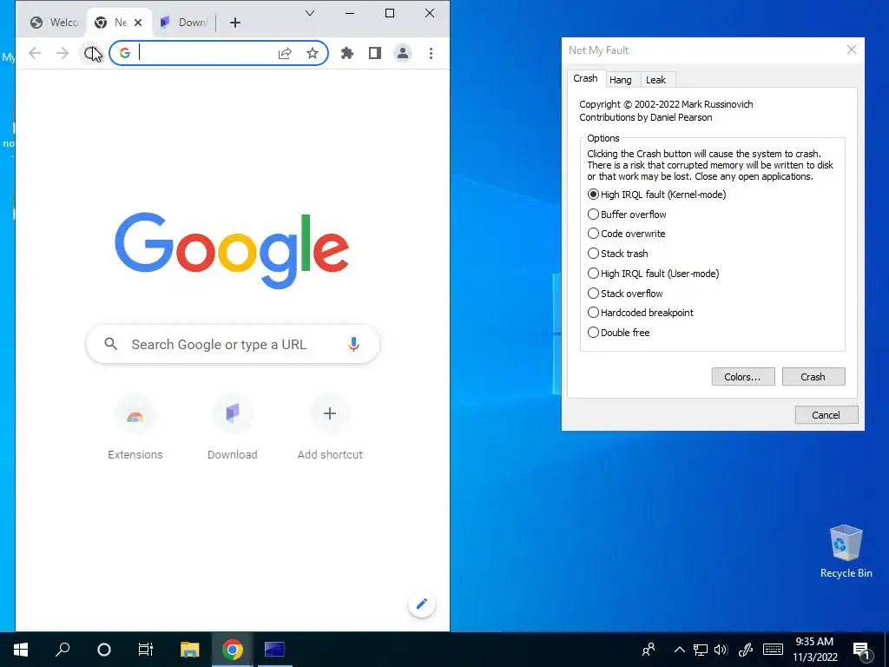
Task: Click Cancel in Not My Fault
Action: pyautogui.click(x=826, y=414)
